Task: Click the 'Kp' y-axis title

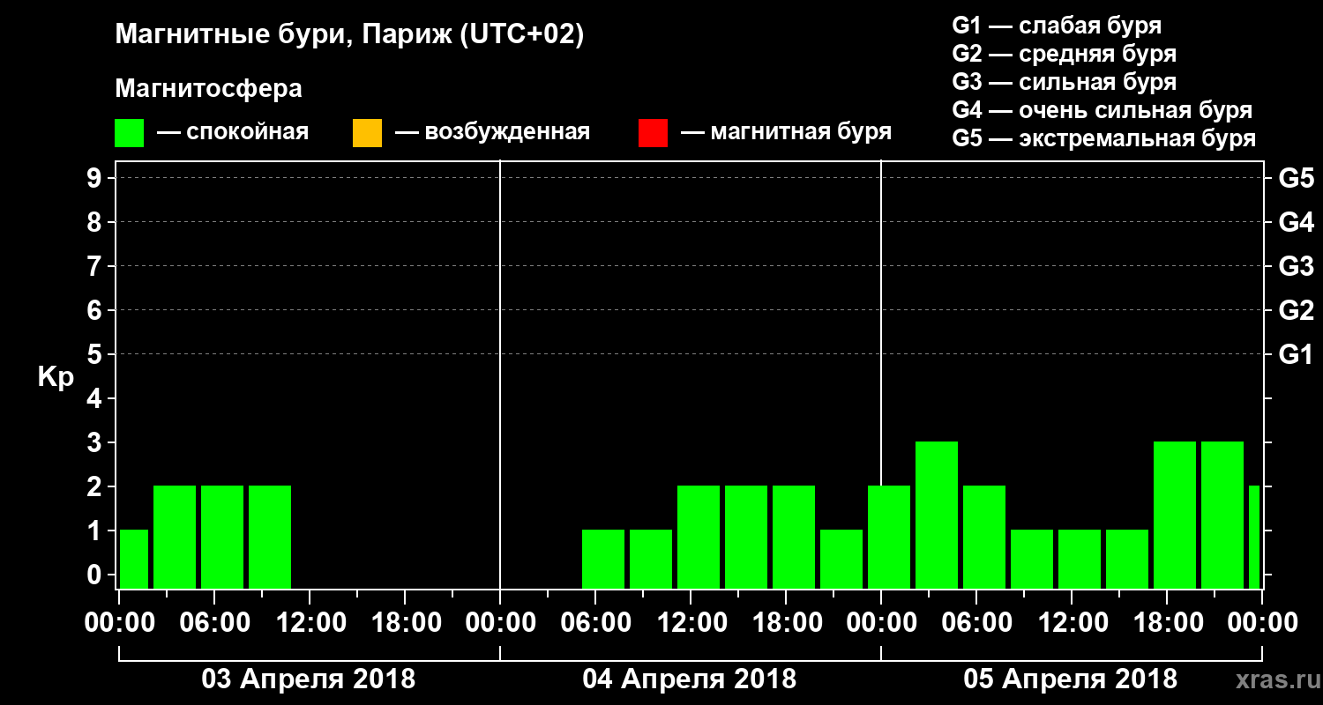Action: pyautogui.click(x=56, y=377)
